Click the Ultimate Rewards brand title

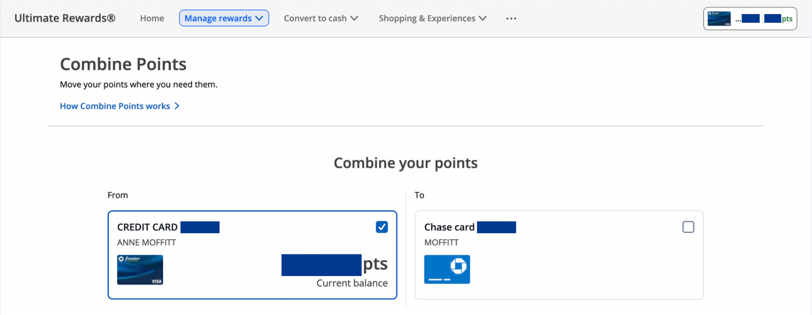point(65,18)
